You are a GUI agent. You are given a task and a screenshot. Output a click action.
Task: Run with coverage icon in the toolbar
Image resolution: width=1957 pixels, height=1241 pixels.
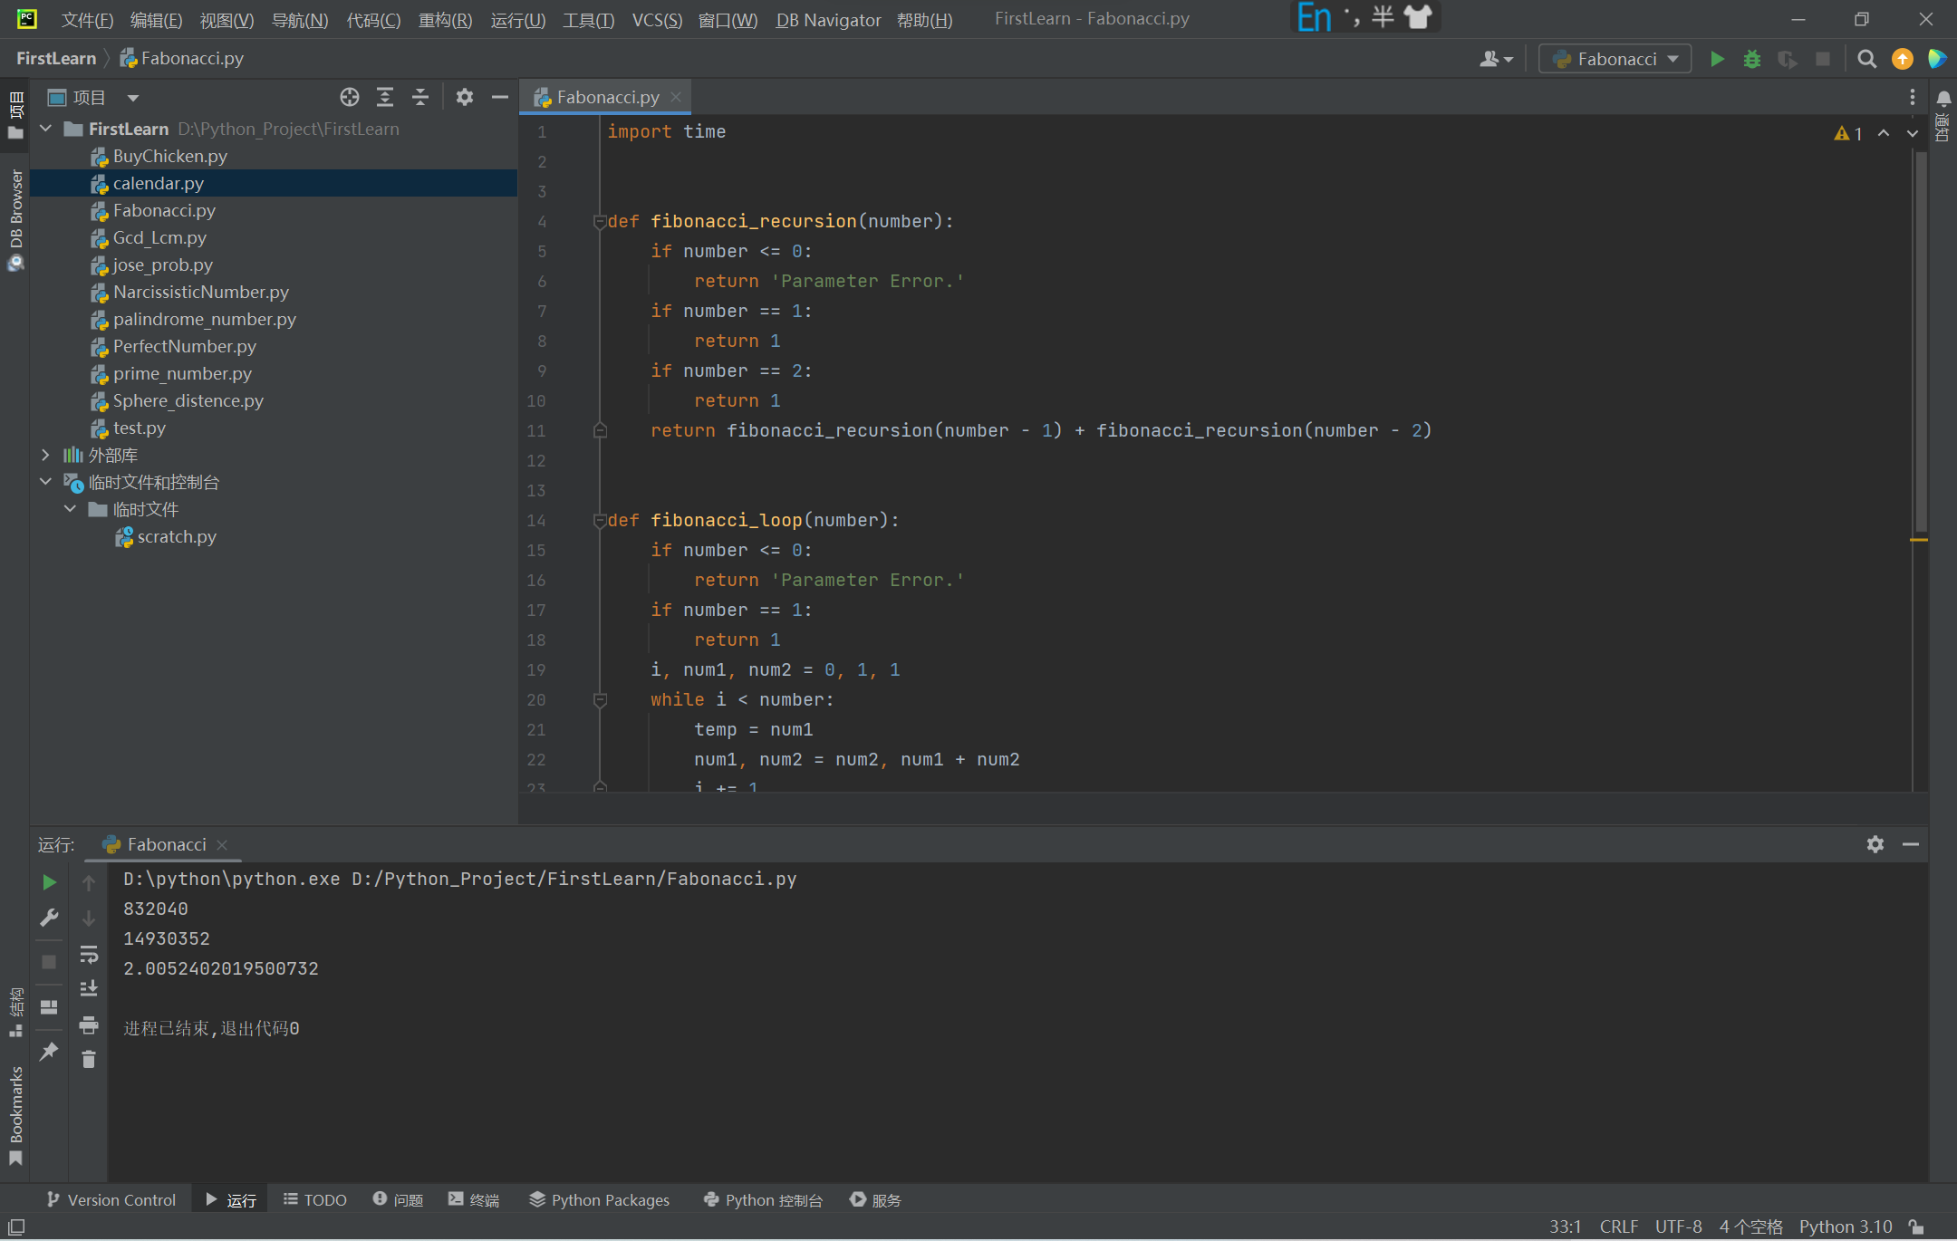coord(1788,59)
